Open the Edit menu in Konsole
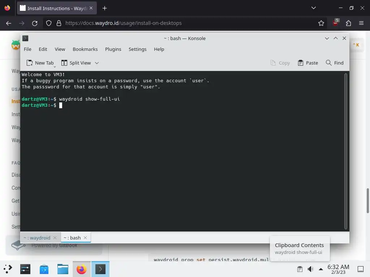The image size is (370, 277). 43,49
